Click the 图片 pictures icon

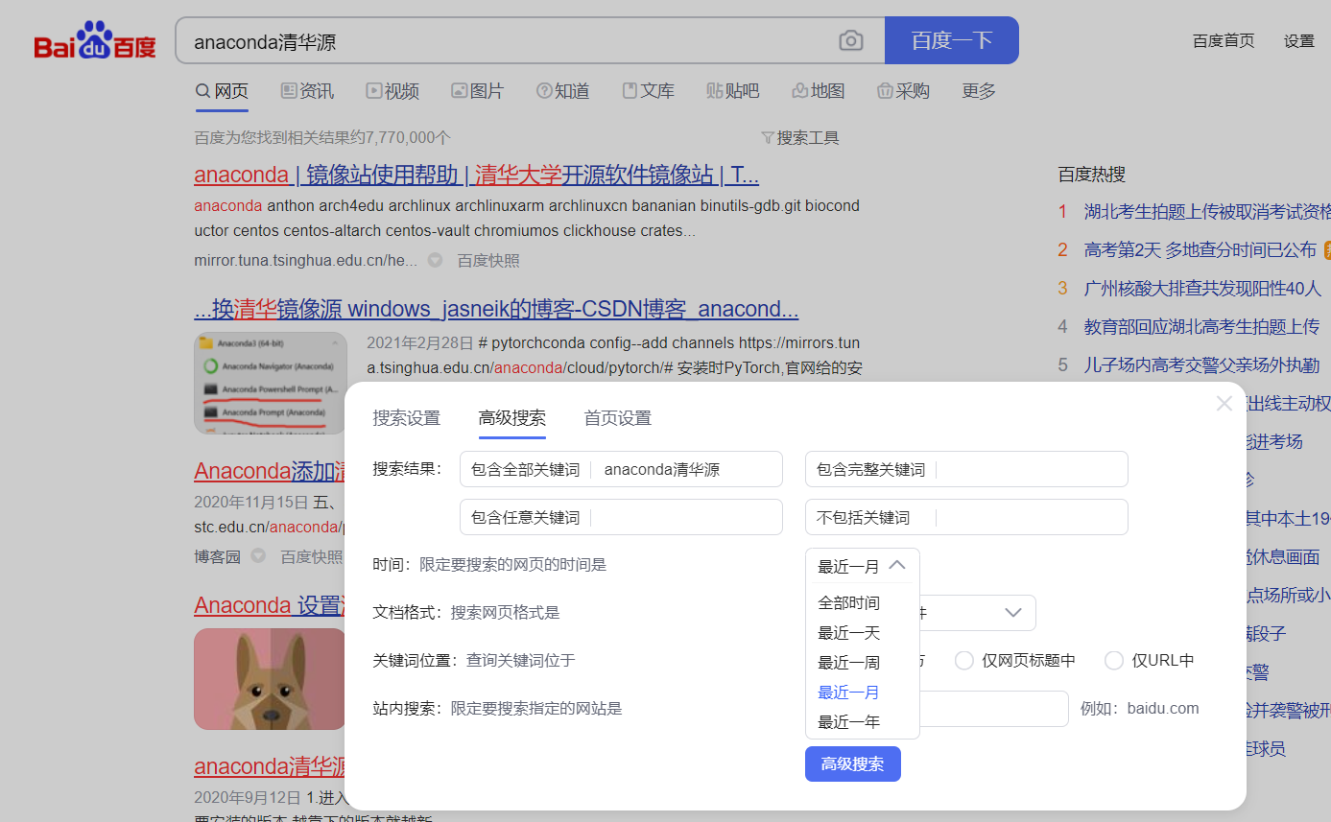tap(460, 91)
